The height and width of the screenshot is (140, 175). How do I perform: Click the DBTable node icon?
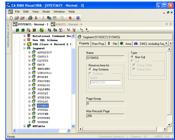pos(29,126)
